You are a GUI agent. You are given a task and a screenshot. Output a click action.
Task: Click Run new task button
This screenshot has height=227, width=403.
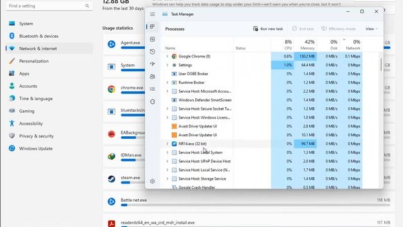click(268, 29)
